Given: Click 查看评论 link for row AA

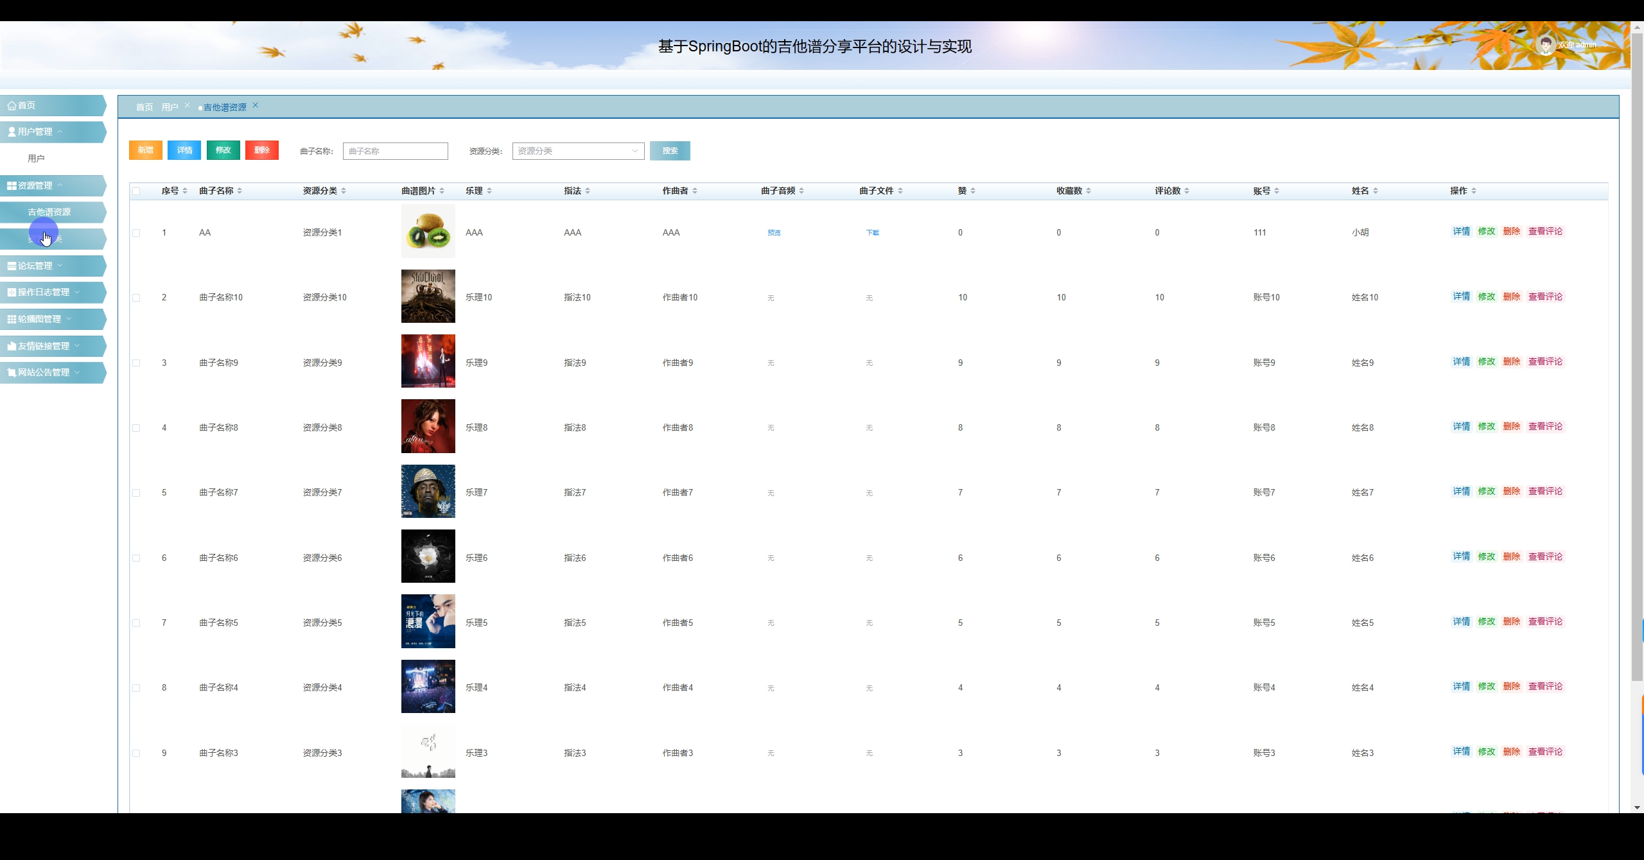Looking at the screenshot, I should click(1545, 232).
